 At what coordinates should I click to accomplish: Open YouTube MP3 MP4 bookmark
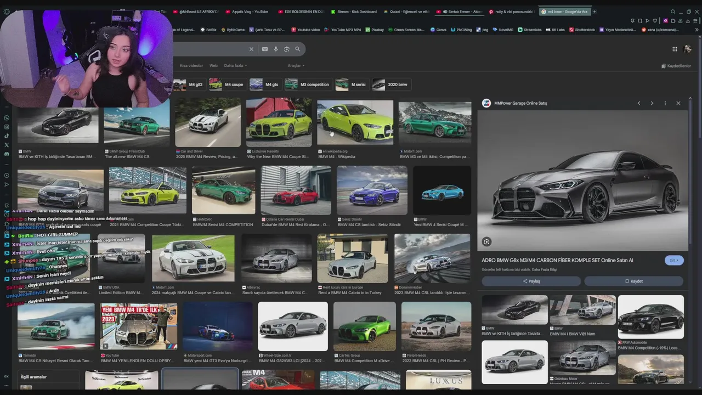click(343, 30)
